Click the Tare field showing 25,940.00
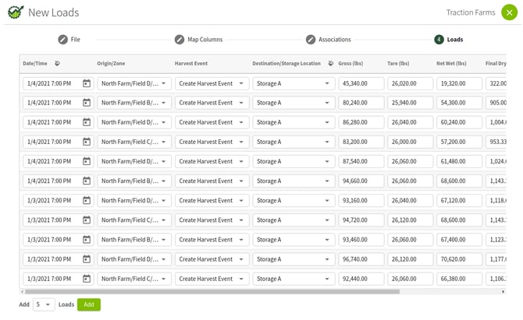The image size is (523, 320). click(x=410, y=103)
